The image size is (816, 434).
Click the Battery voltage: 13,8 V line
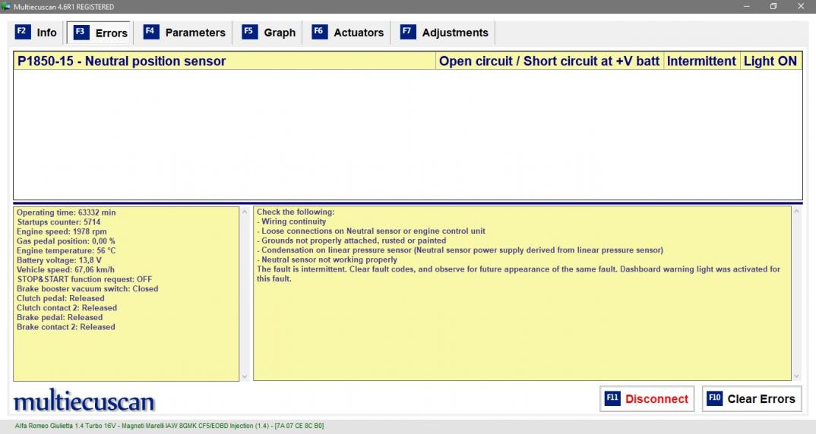pos(59,260)
